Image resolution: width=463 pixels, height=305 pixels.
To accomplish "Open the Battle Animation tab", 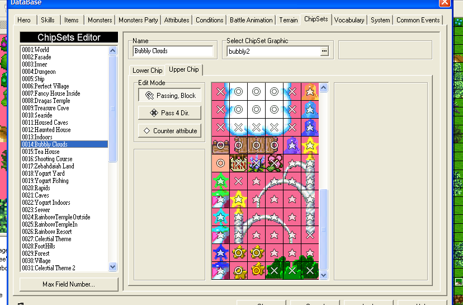I will click(x=251, y=20).
